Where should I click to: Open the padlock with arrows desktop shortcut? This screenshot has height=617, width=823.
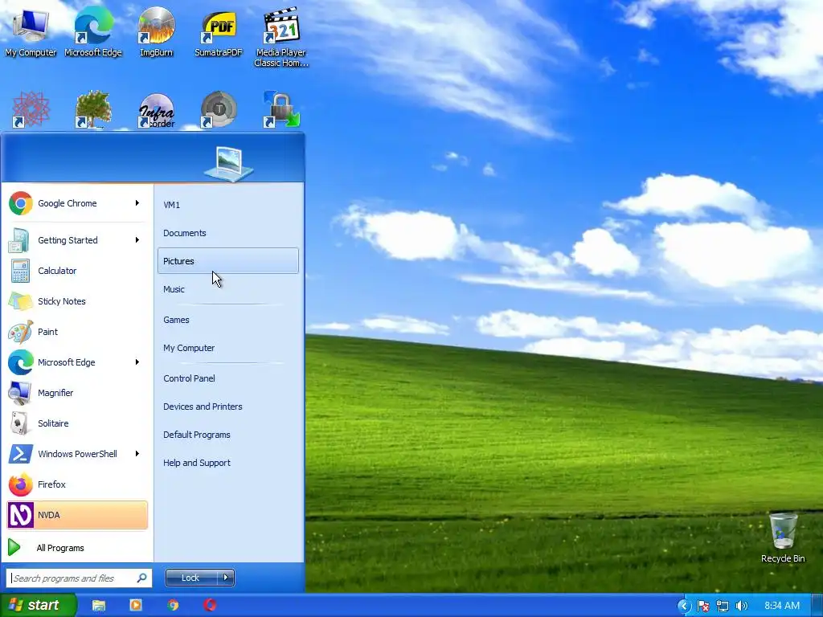(x=280, y=109)
